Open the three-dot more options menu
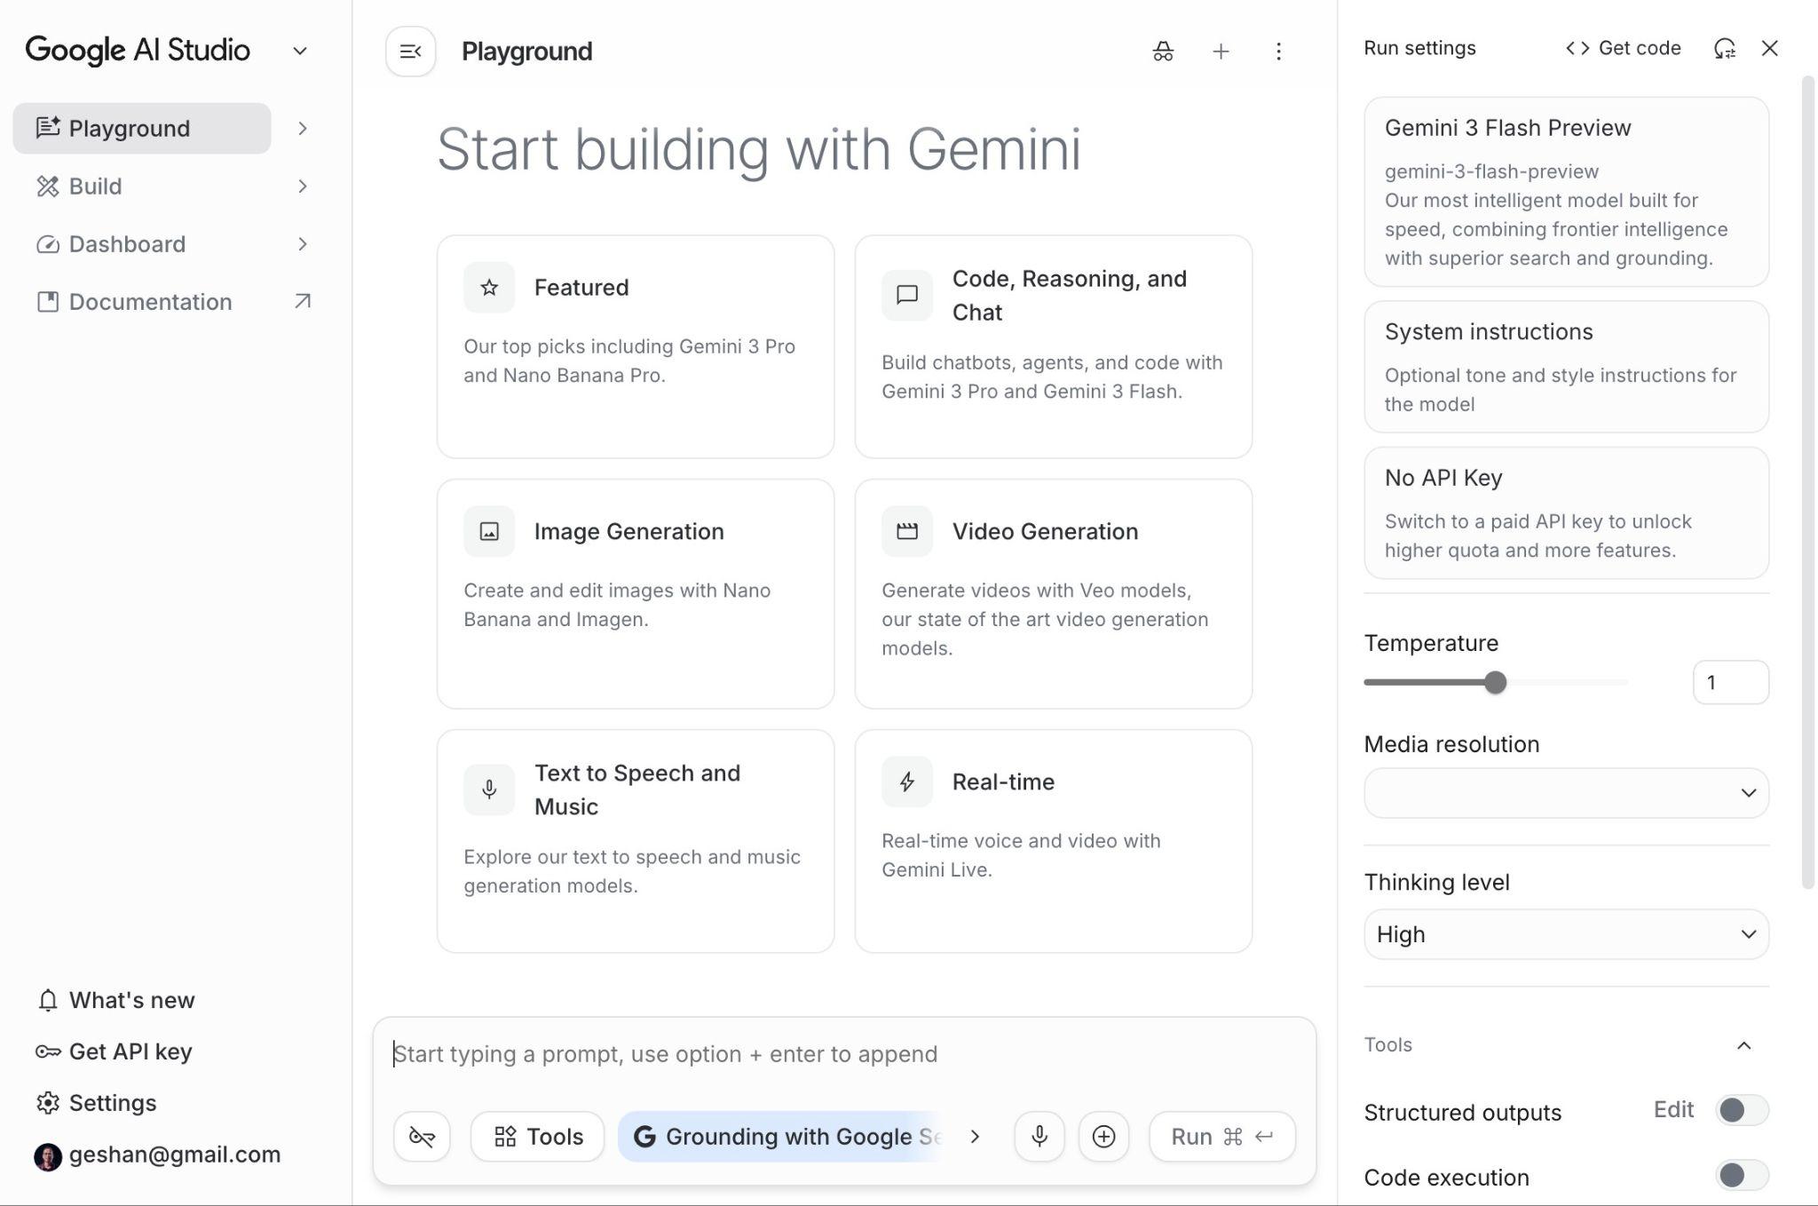The width and height of the screenshot is (1818, 1206). tap(1278, 52)
